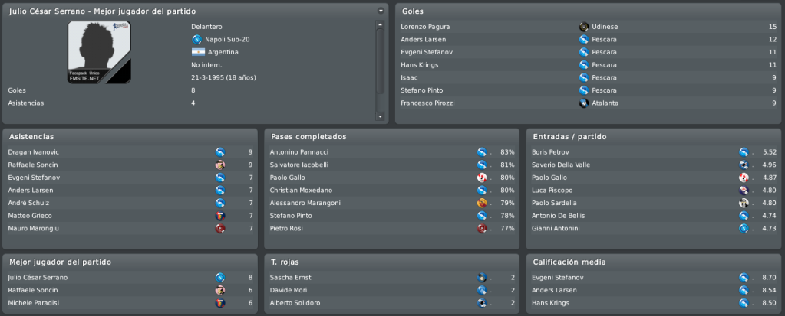The width and height of the screenshot is (785, 316).
Task: Click club badge next to Saverio Della Valle
Action: [x=744, y=165]
